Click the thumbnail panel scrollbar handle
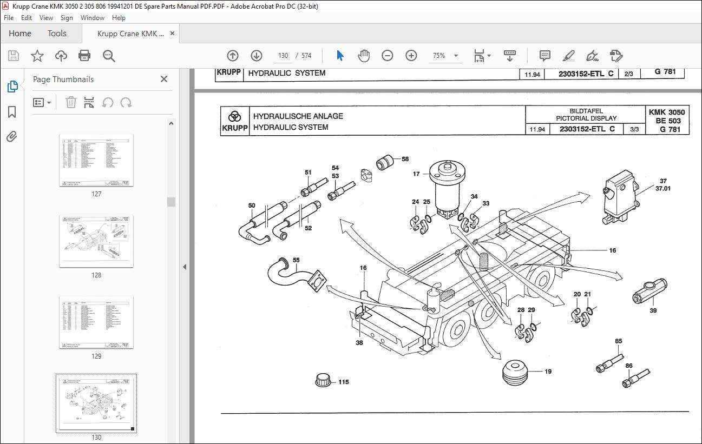Image resolution: width=702 pixels, height=444 pixels. tap(171, 202)
